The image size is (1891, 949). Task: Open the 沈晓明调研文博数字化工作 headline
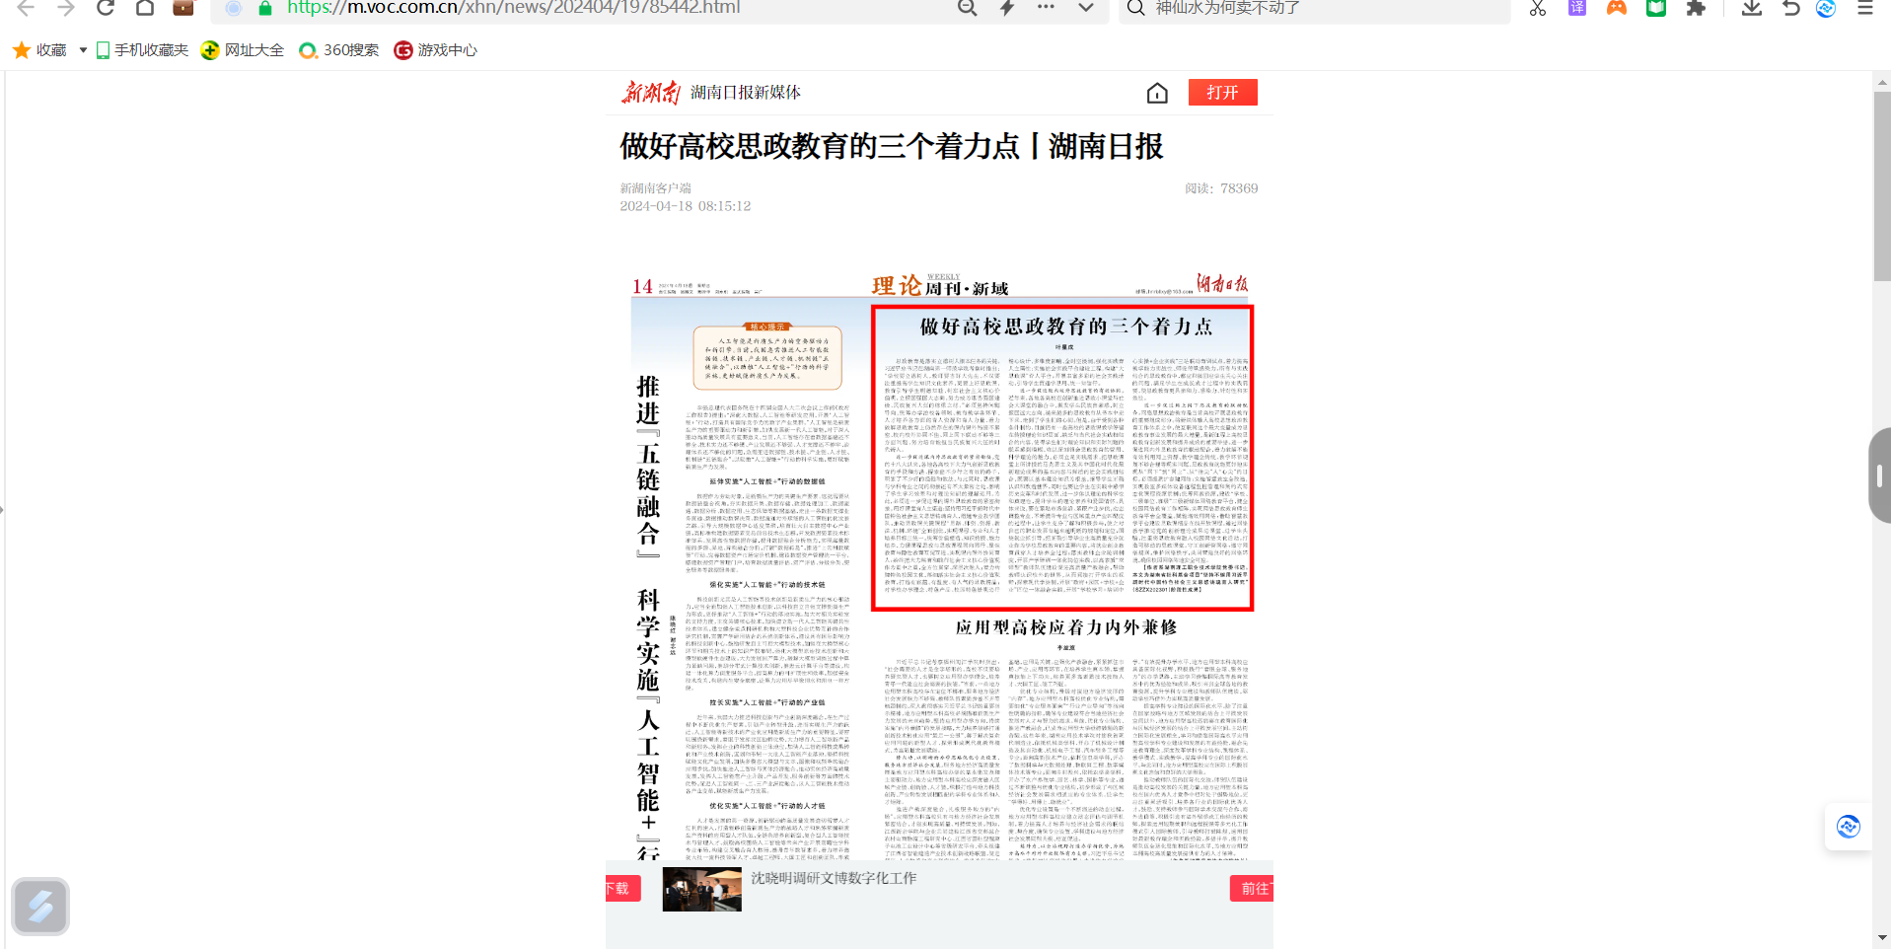(834, 878)
